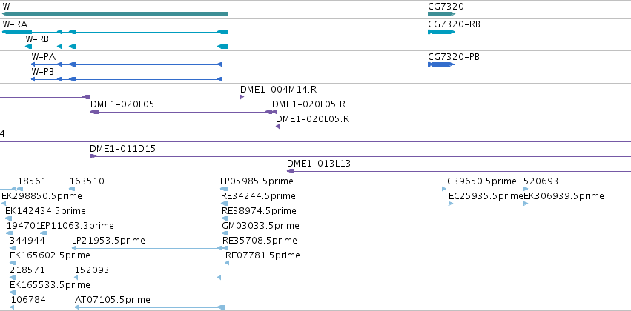Click the DME1-011D15 start arrow
Screen dimensions: 631x311
[93, 156]
